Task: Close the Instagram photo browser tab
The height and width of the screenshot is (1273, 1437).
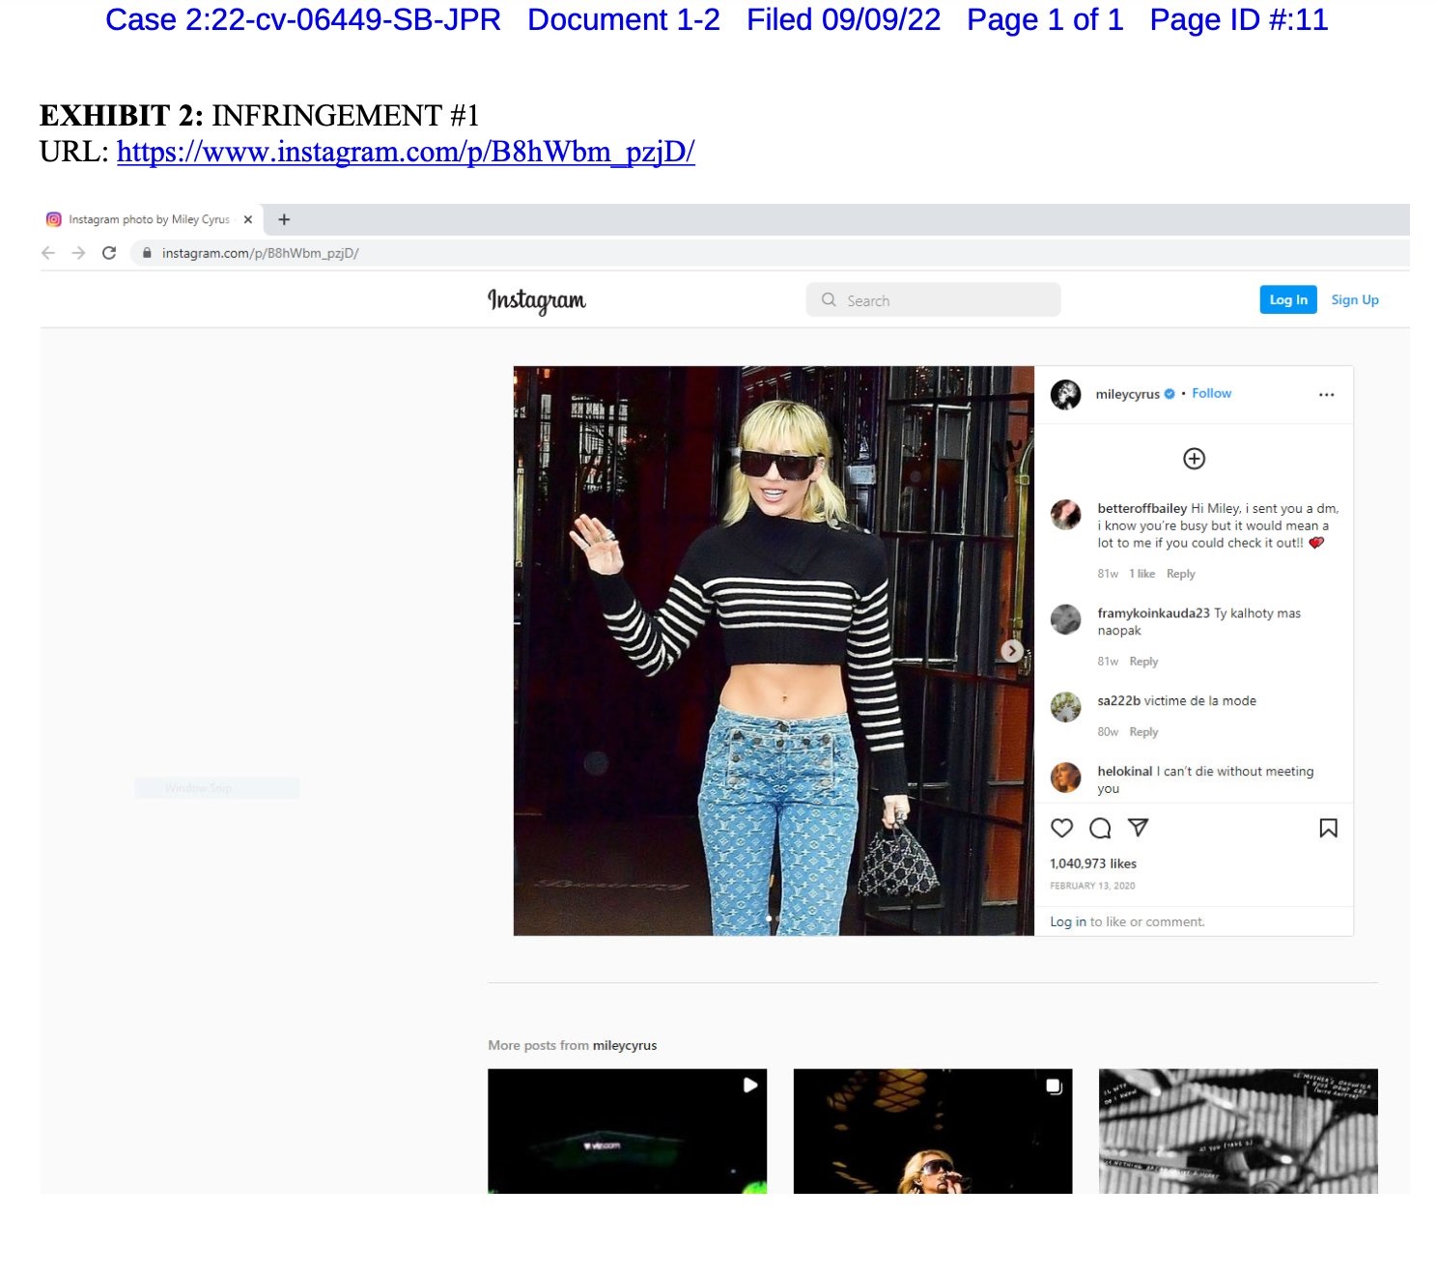Action: pyautogui.click(x=248, y=220)
